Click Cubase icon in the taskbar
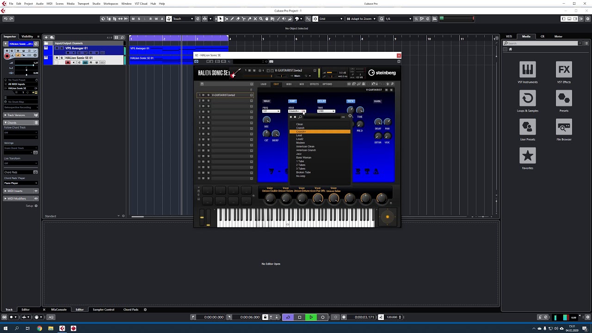Image resolution: width=592 pixels, height=333 pixels. tap(62, 328)
